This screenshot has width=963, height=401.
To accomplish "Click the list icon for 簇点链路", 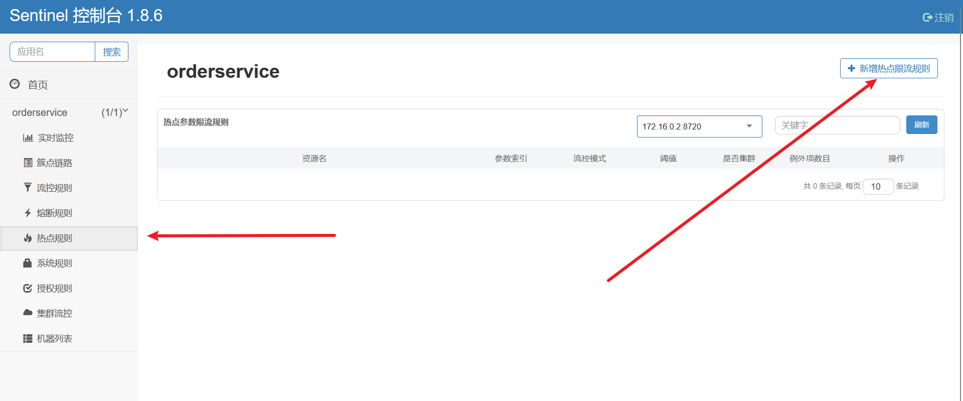I will [x=28, y=163].
